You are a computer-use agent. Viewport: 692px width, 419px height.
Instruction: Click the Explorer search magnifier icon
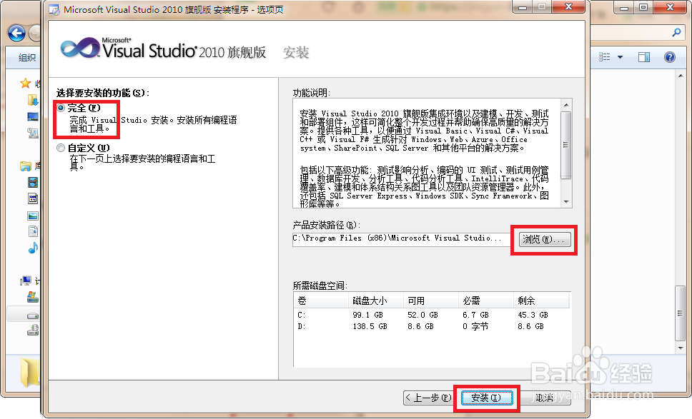point(676,32)
